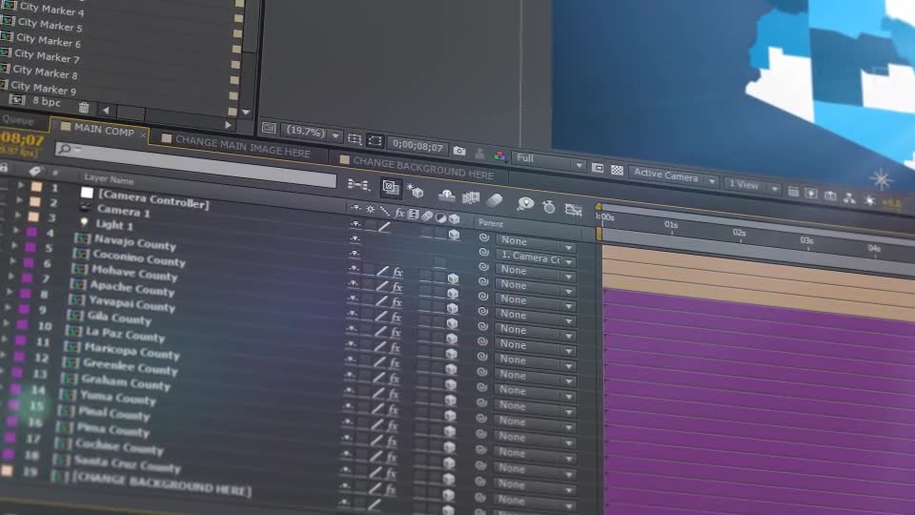Toggle 3D layer switch for Apache County
The width and height of the screenshot is (915, 515).
click(452, 323)
